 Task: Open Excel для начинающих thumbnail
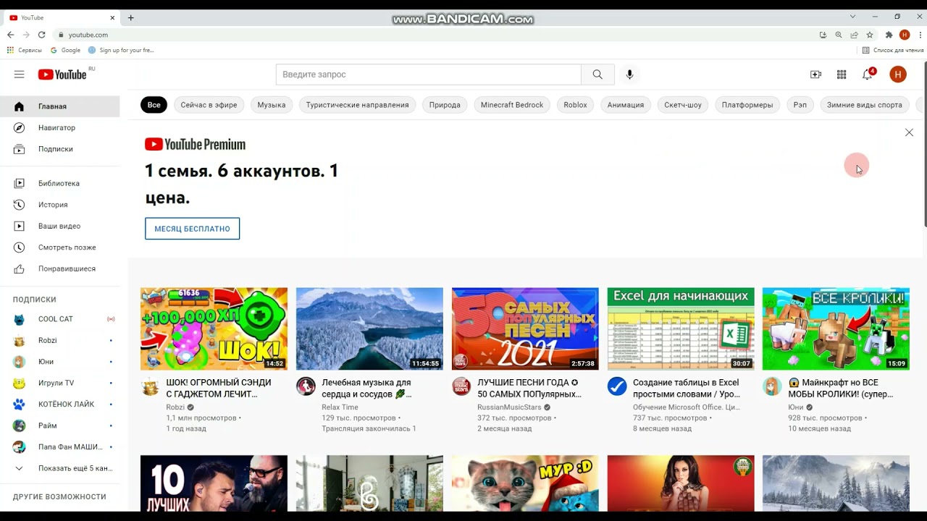point(681,329)
